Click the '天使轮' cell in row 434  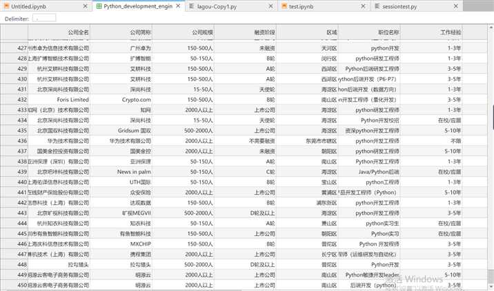[245, 120]
